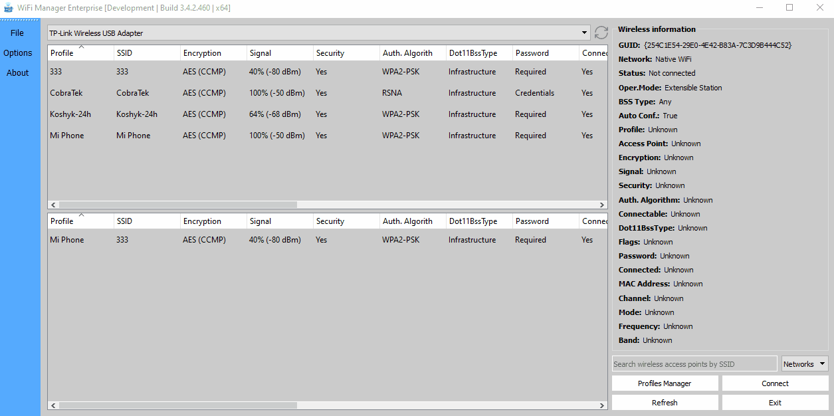The height and width of the screenshot is (416, 834).
Task: Click the Oper.Mode Extensible Station text
Action: point(670,87)
